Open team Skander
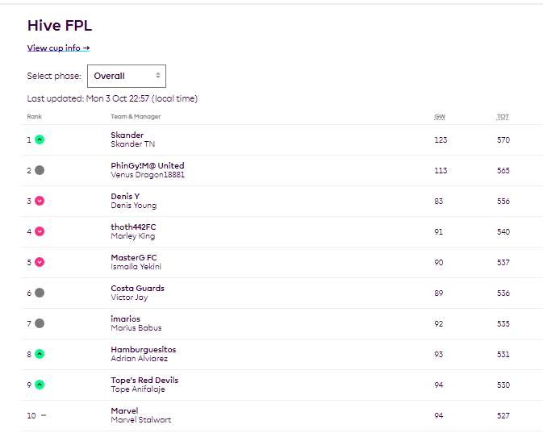The width and height of the screenshot is (543, 437). (127, 135)
